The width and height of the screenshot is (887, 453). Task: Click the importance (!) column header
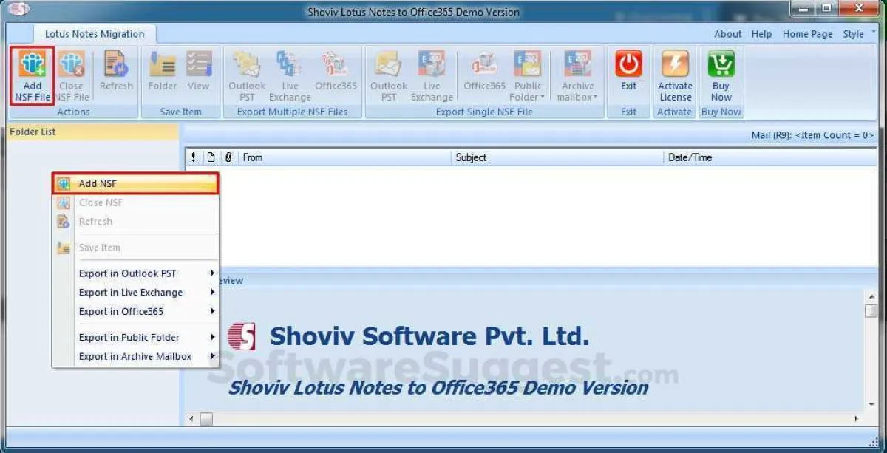tap(194, 157)
